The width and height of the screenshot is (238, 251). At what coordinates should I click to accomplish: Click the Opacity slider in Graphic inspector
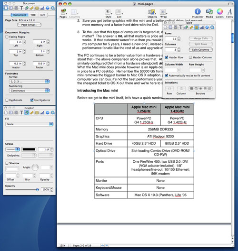coord(22,190)
